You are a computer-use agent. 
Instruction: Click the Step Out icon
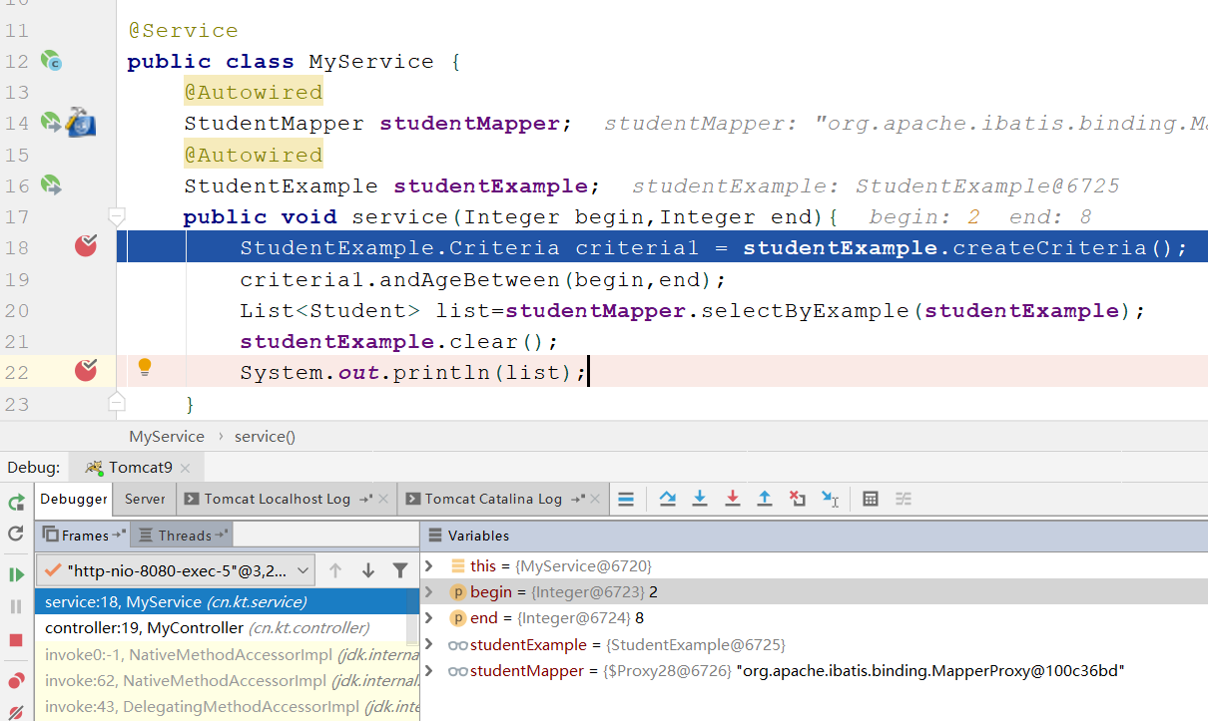tap(765, 499)
